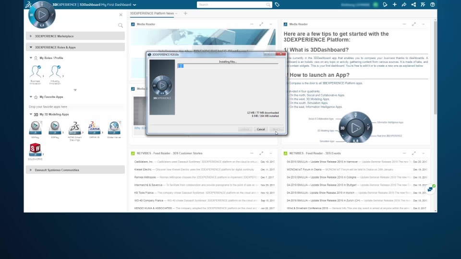
Task: Click the compass panel search magnifier
Action: (x=121, y=25)
